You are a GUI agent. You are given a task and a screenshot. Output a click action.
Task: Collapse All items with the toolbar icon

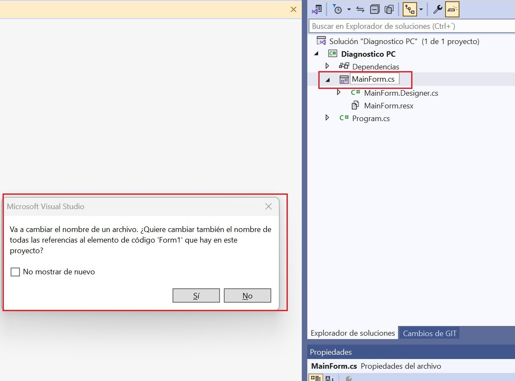tap(375, 9)
